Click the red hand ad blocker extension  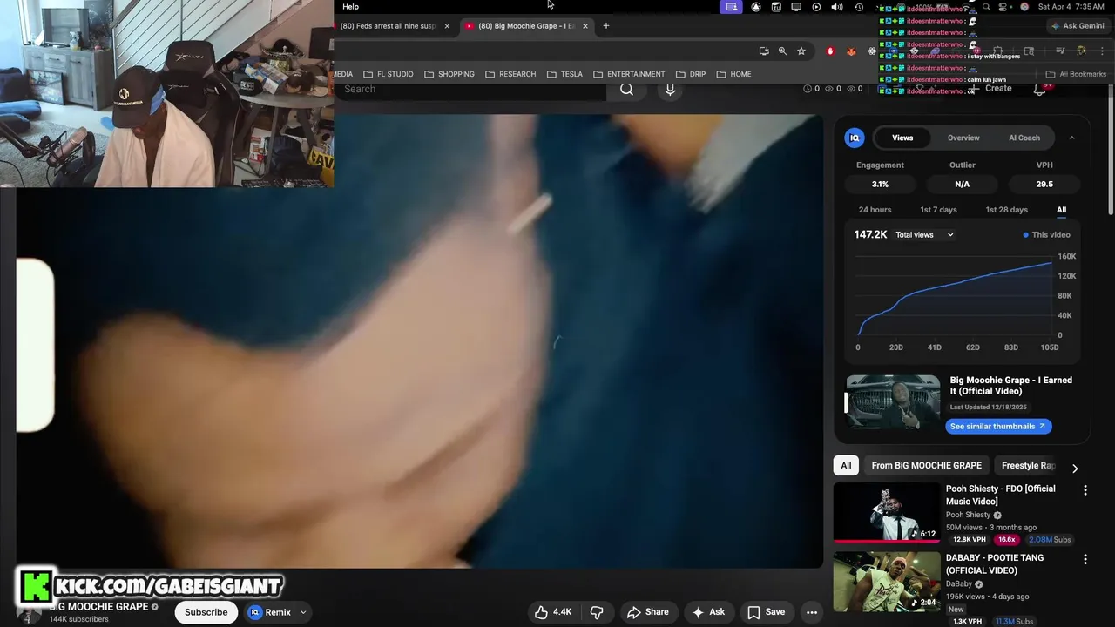point(830,51)
